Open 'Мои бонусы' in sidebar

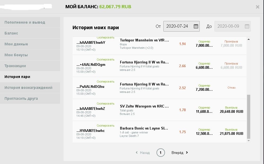pos(16,55)
